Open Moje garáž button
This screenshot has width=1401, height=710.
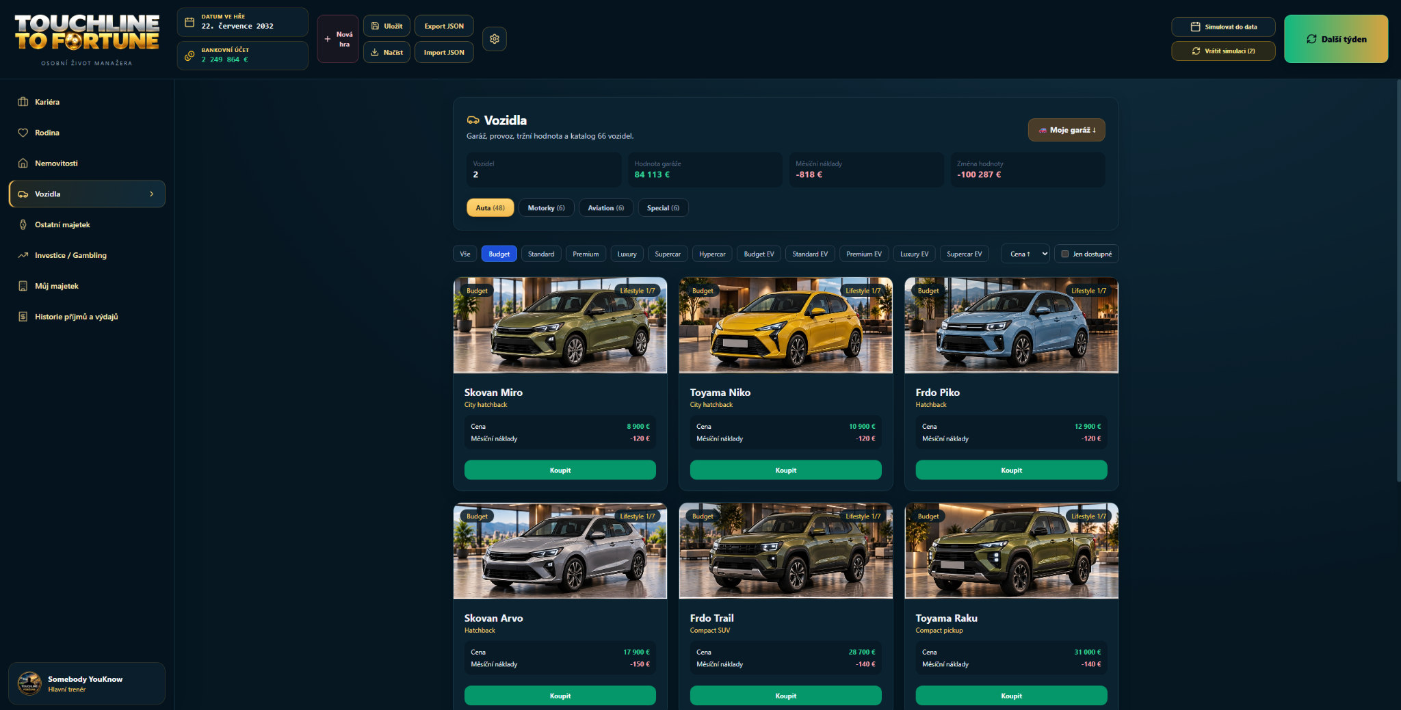point(1066,130)
